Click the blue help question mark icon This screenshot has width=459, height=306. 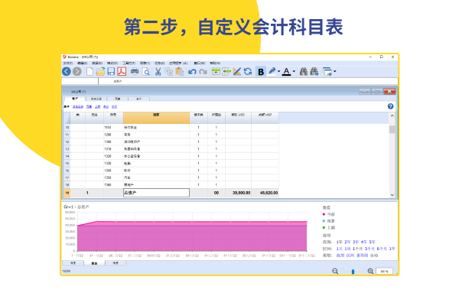pyautogui.click(x=390, y=106)
